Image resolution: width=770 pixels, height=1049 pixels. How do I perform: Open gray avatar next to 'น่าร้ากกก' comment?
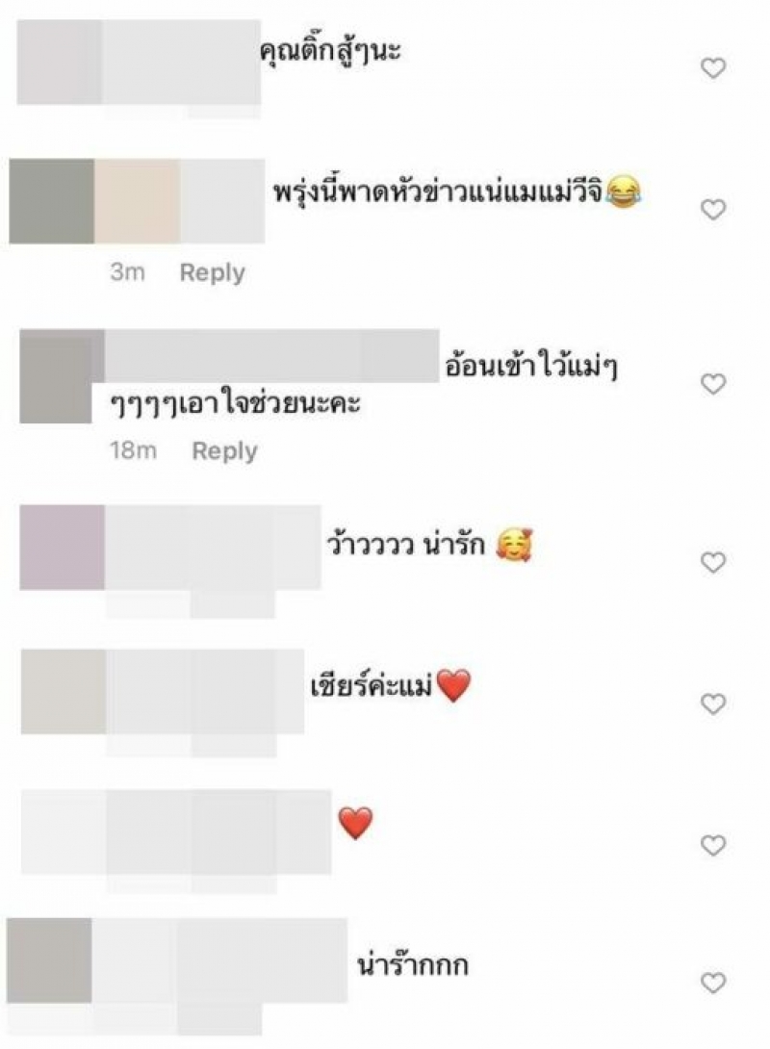click(49, 960)
